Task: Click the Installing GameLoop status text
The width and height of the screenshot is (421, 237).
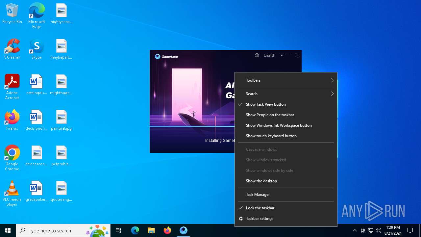Action: pyautogui.click(x=220, y=141)
